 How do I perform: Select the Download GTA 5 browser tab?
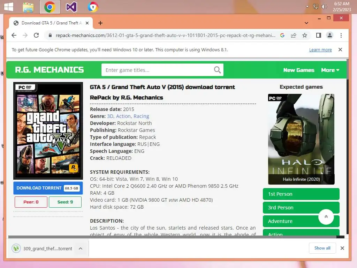(51, 23)
